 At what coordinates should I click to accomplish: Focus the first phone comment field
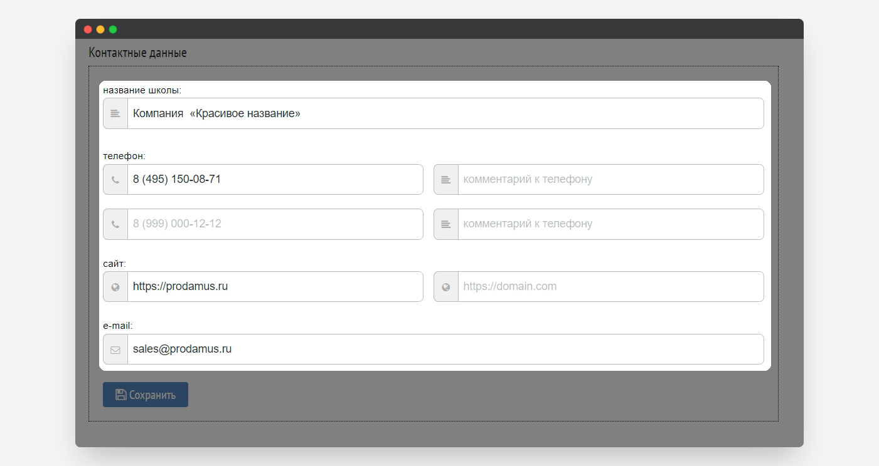(610, 180)
